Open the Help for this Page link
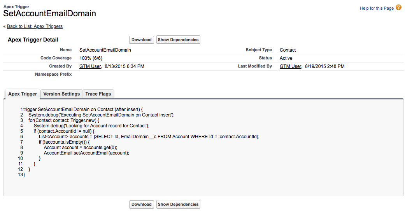Image resolution: width=405 pixels, height=212 pixels. 377,8
